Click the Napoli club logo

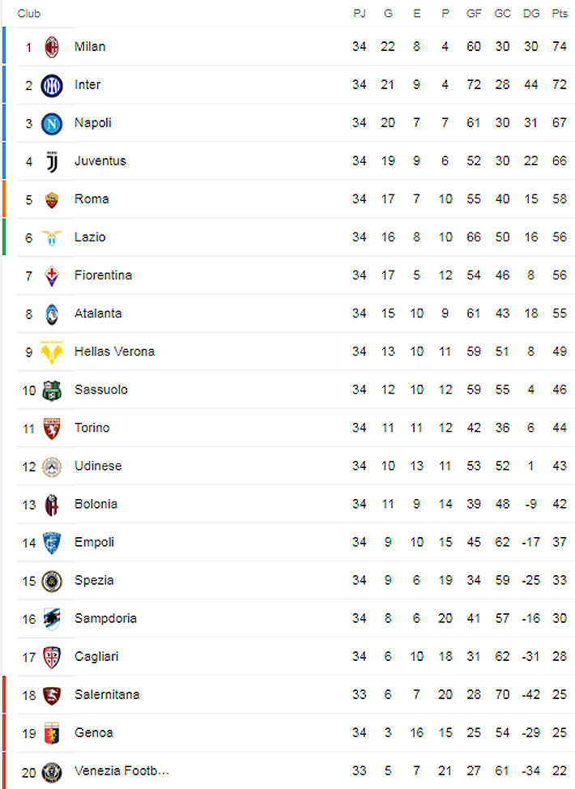pos(52,123)
